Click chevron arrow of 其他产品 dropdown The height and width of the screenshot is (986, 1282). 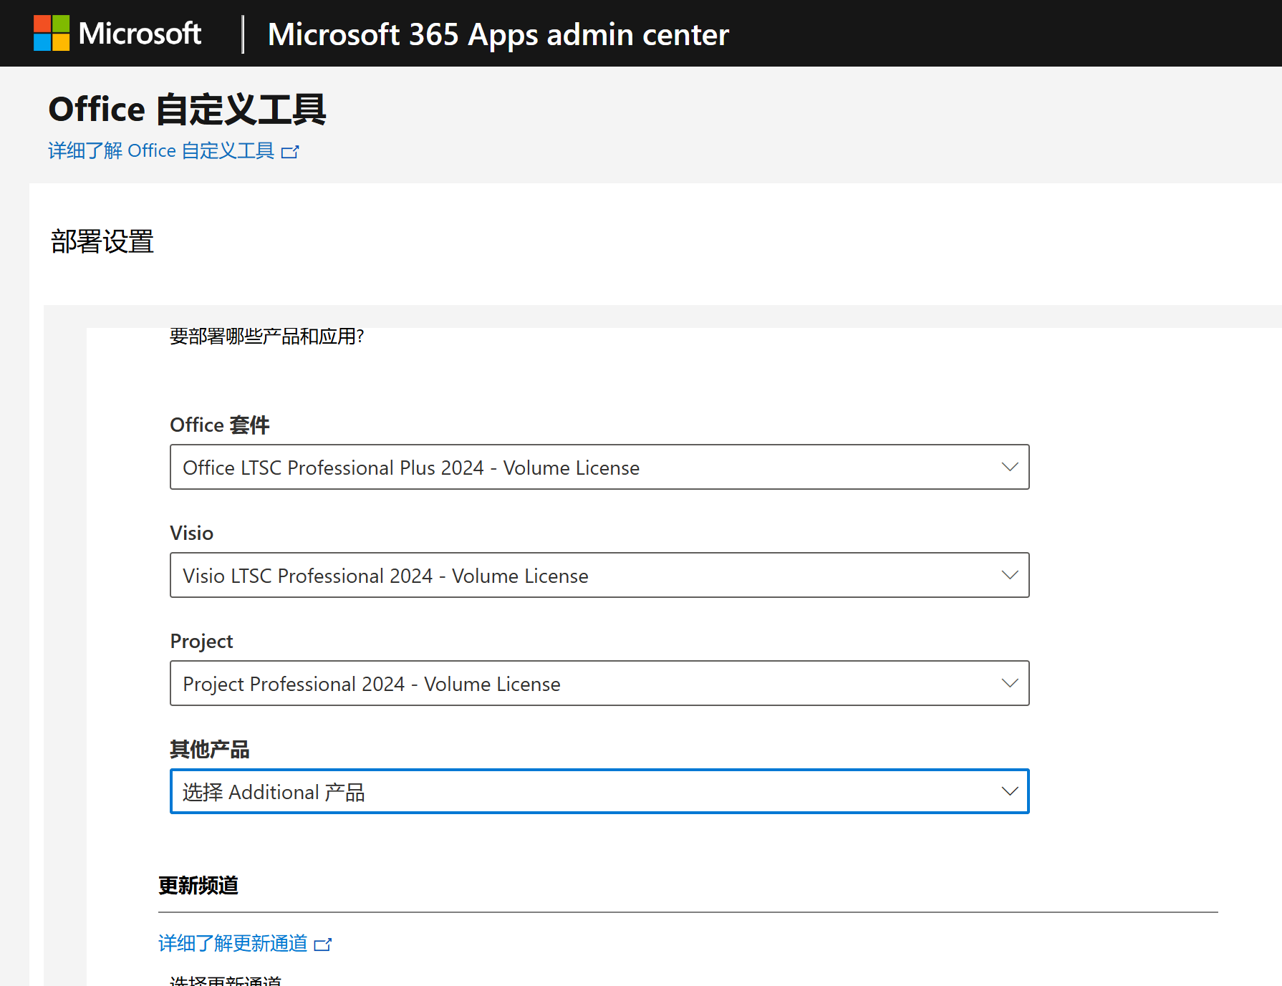tap(1009, 791)
